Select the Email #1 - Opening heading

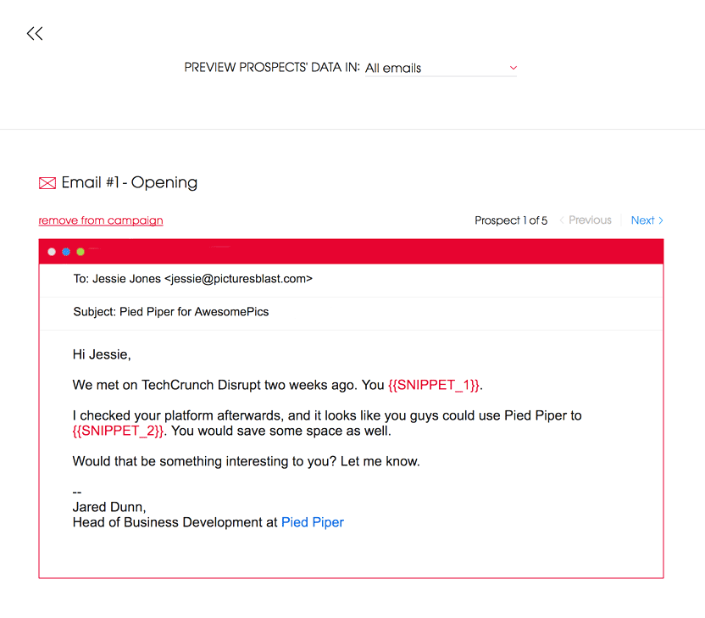pos(130,182)
